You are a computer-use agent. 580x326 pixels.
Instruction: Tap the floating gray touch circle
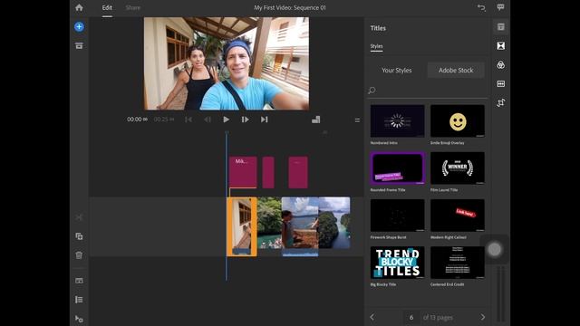coord(495,250)
